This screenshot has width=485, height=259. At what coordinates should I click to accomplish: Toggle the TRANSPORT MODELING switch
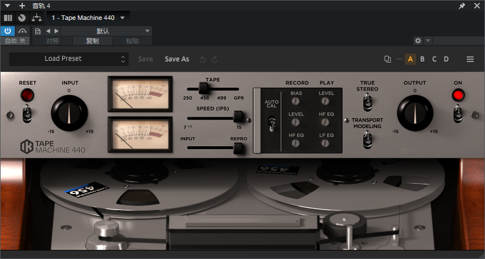click(x=367, y=139)
